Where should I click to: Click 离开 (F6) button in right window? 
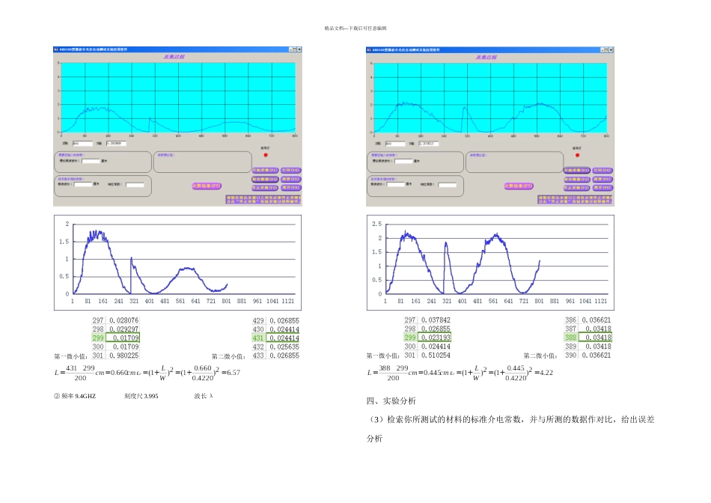tap(602, 187)
